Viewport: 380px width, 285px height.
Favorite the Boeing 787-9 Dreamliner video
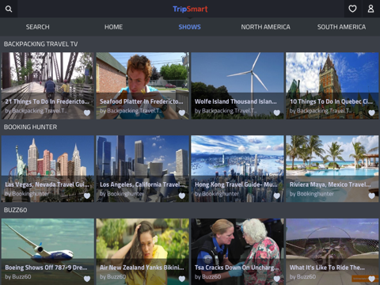coord(87,279)
